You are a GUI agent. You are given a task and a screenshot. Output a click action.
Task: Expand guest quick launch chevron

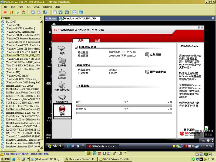(x=83, y=145)
